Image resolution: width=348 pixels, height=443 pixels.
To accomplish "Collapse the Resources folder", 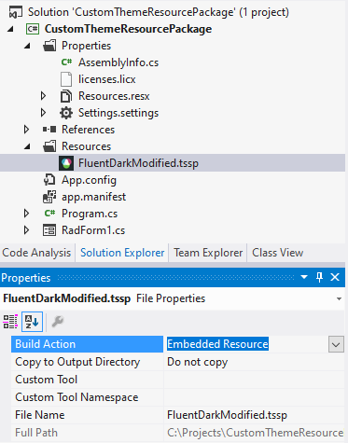I will (28, 146).
